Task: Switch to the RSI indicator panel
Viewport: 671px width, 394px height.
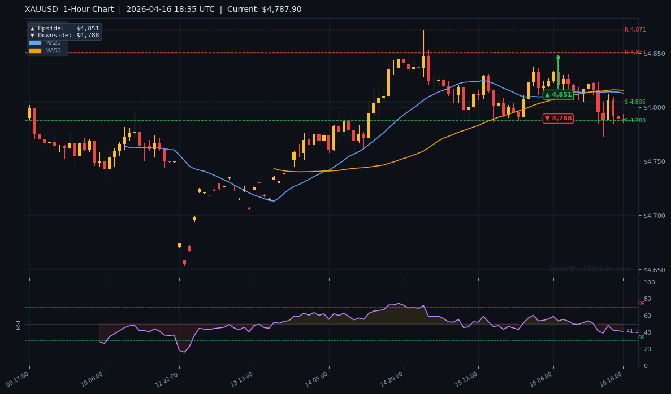Action: coord(19,325)
